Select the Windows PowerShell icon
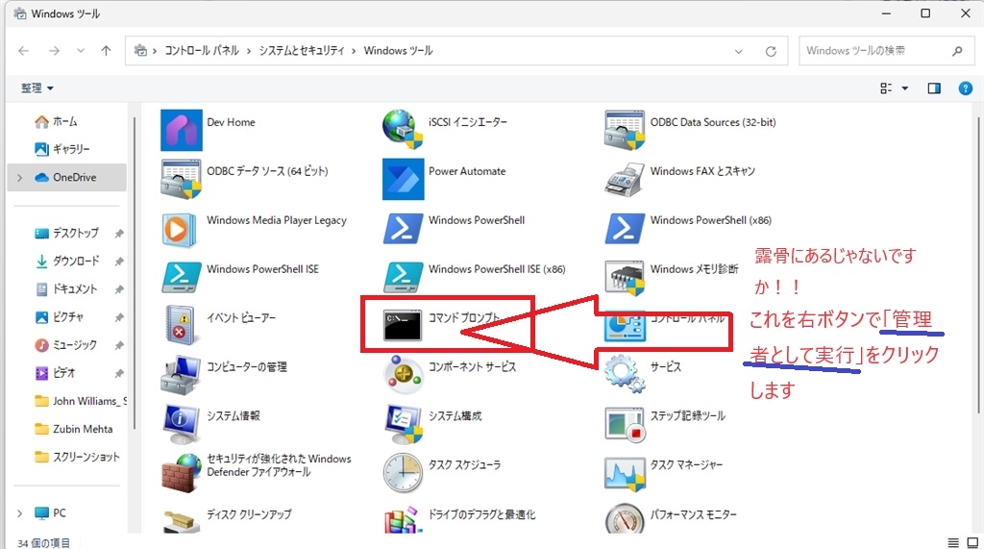This screenshot has width=984, height=549. [403, 228]
